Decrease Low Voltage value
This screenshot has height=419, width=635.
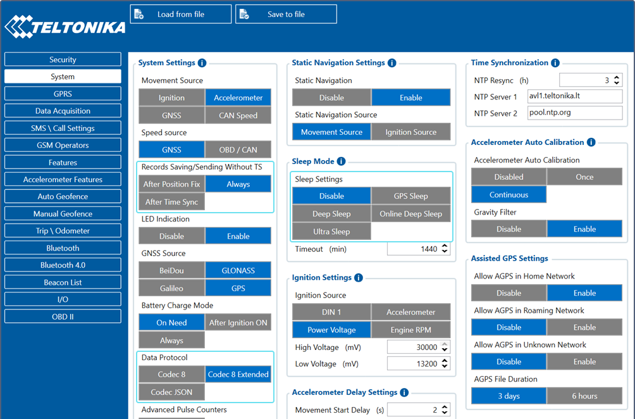coord(445,366)
